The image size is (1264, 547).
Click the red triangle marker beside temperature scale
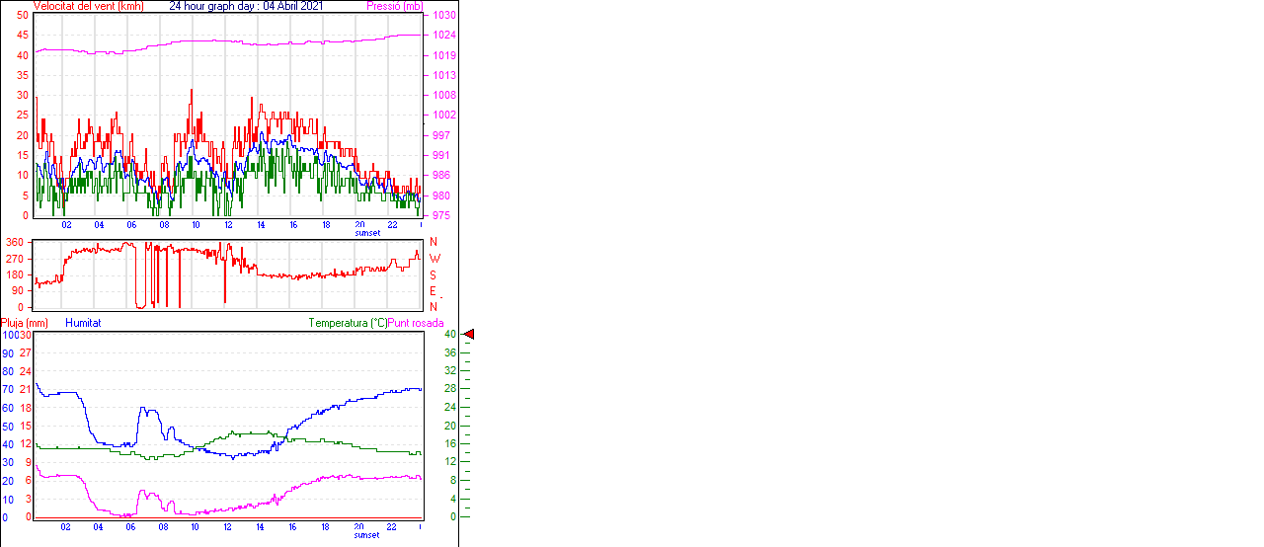click(x=469, y=335)
